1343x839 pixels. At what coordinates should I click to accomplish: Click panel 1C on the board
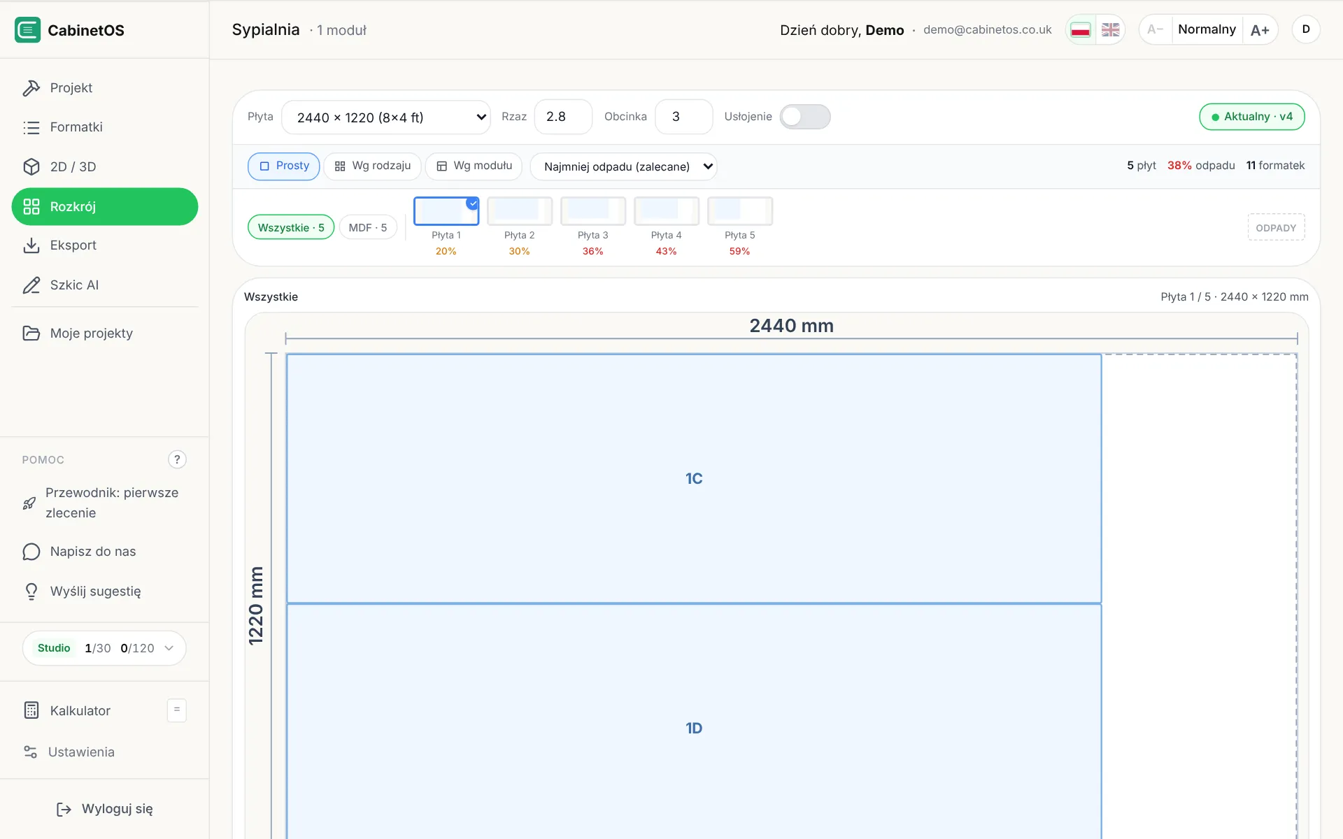point(694,479)
